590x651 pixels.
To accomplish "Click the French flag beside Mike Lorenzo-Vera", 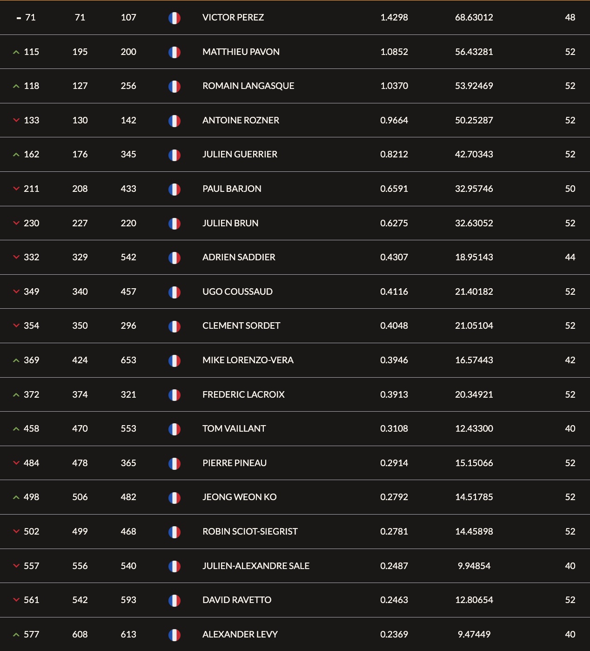I will tap(174, 361).
